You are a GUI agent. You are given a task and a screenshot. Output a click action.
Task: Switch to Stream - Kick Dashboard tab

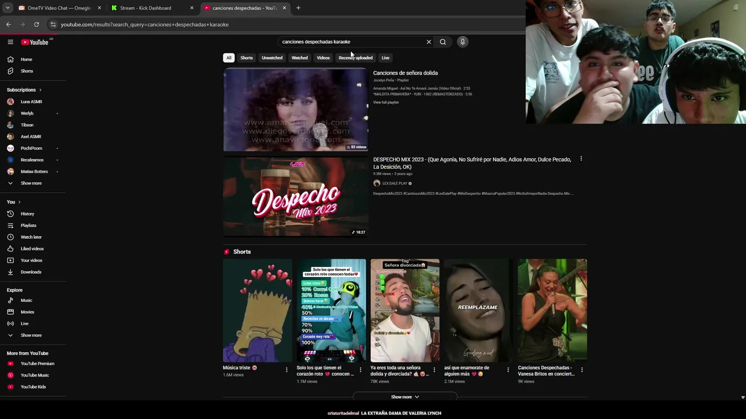click(x=152, y=8)
